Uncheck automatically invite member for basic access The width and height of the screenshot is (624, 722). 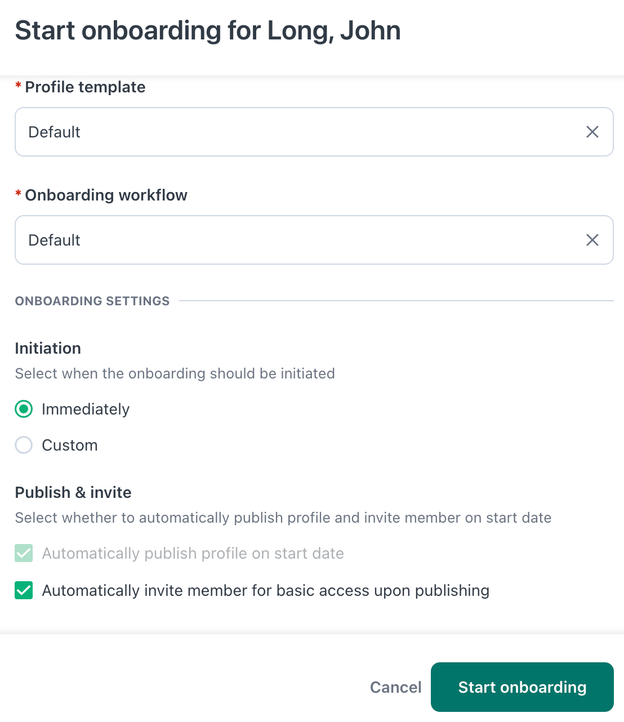coord(24,590)
